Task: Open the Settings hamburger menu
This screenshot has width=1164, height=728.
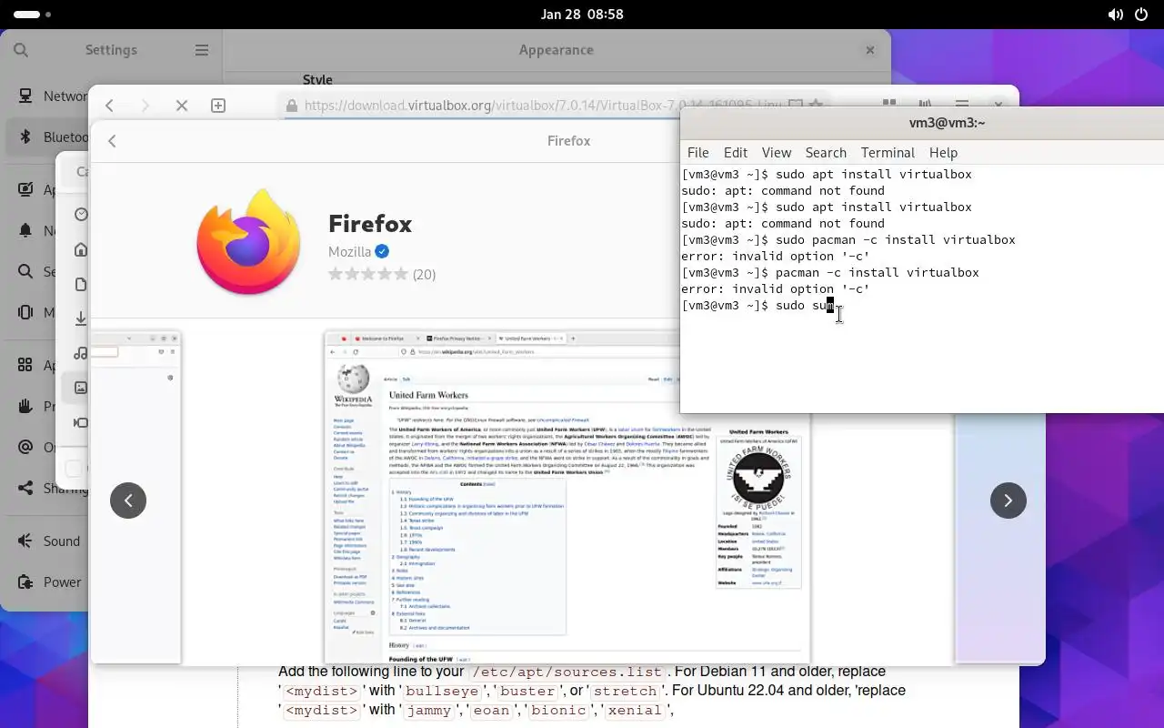Action: point(202,50)
